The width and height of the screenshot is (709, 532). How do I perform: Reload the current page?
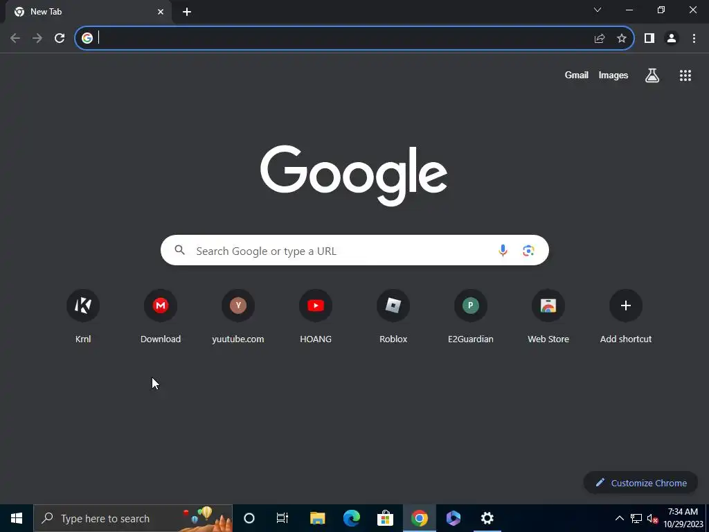[60, 39]
